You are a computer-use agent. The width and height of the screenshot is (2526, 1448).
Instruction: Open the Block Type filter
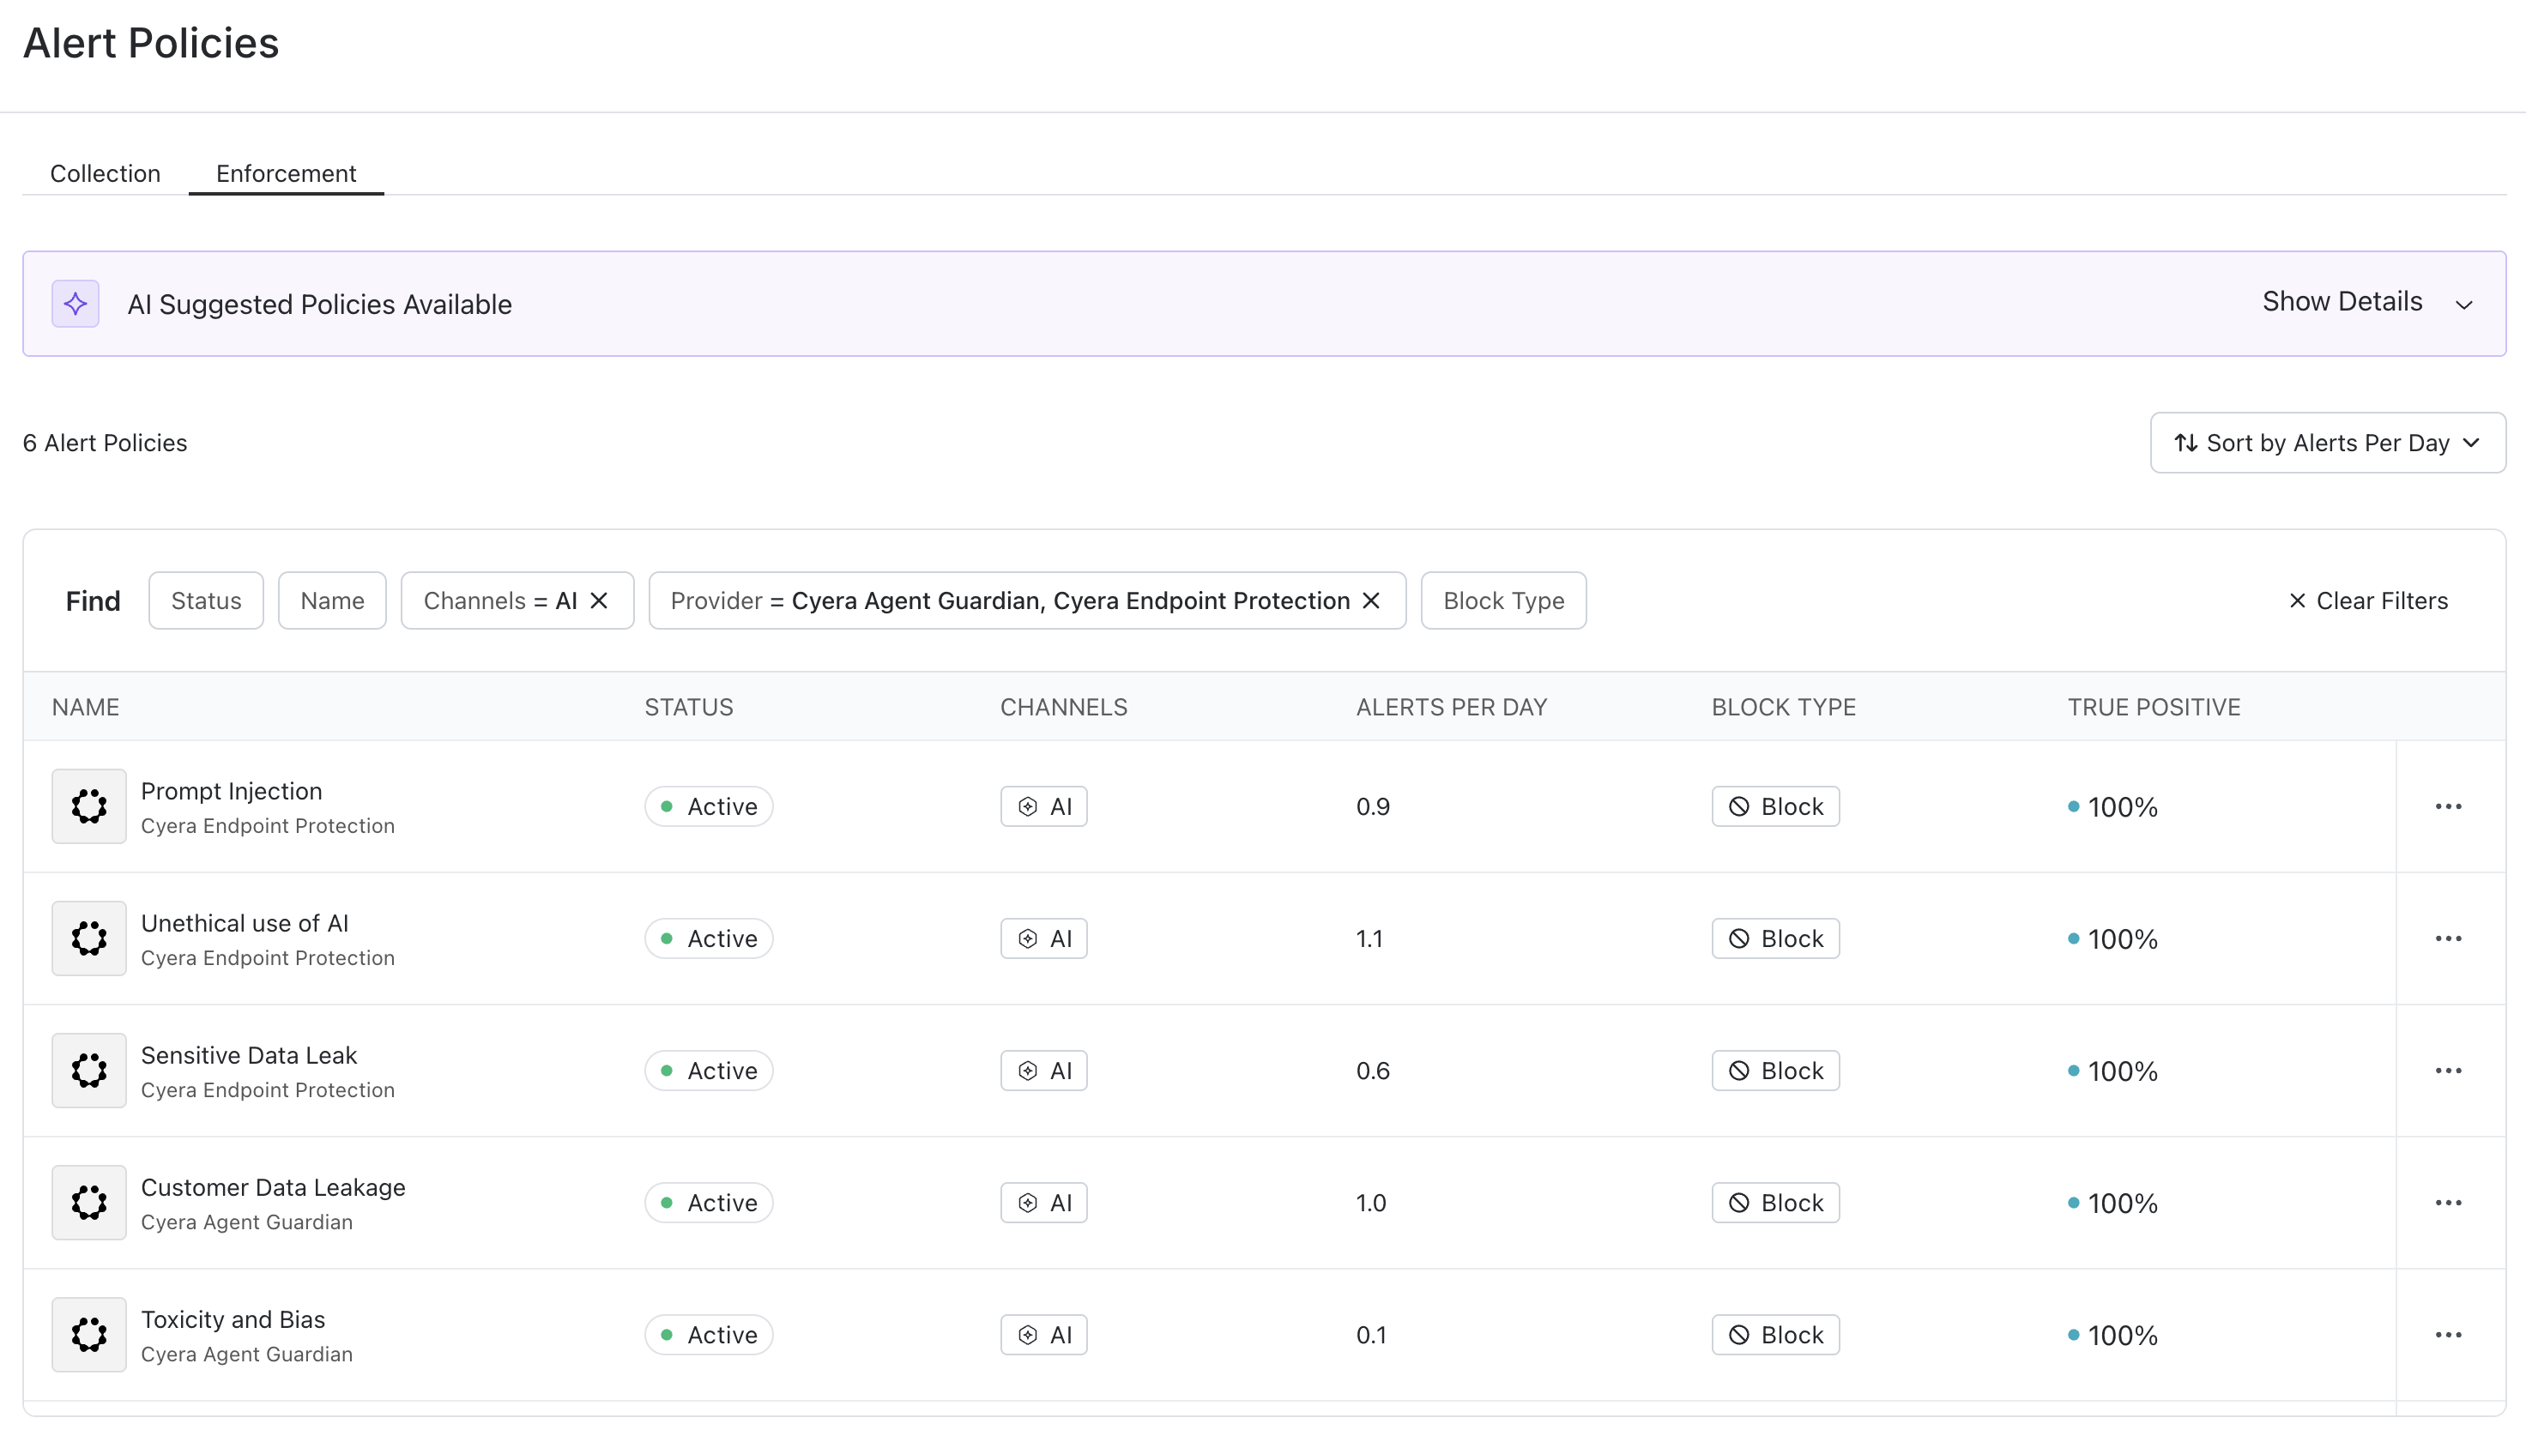pyautogui.click(x=1503, y=600)
